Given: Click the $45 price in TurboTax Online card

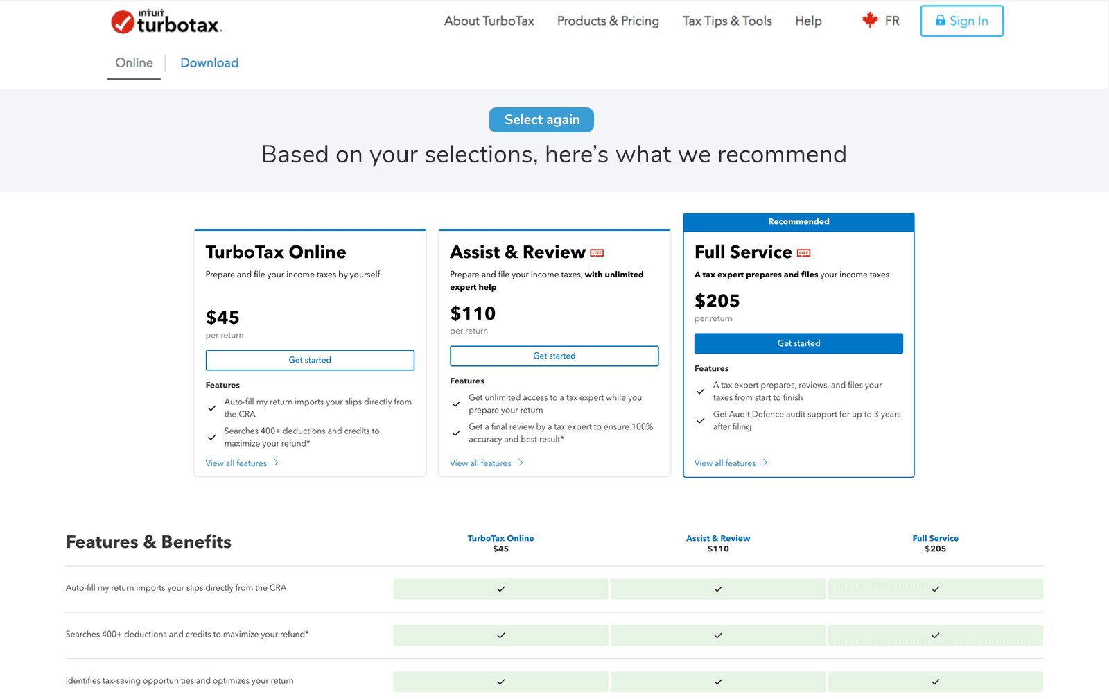Looking at the screenshot, I should point(222,318).
